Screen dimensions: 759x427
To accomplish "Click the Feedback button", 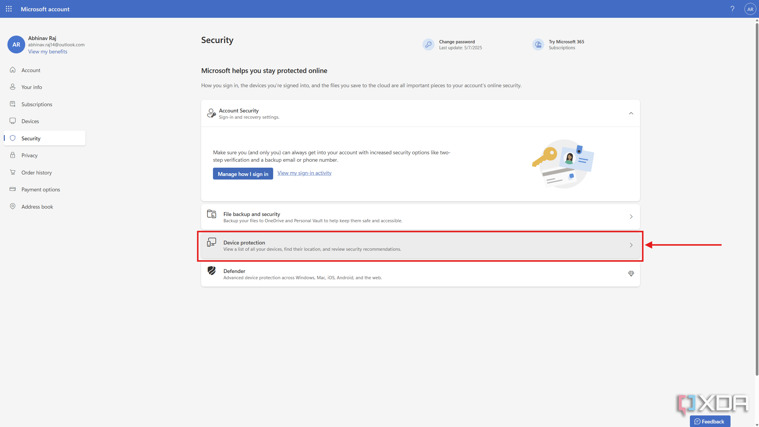I will (710, 421).
